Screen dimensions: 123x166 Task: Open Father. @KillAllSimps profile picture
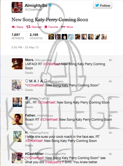point(17,119)
